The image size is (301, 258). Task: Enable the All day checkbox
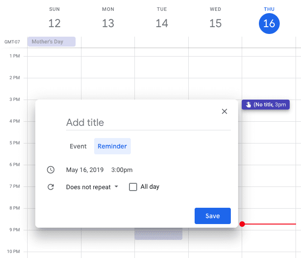click(133, 187)
